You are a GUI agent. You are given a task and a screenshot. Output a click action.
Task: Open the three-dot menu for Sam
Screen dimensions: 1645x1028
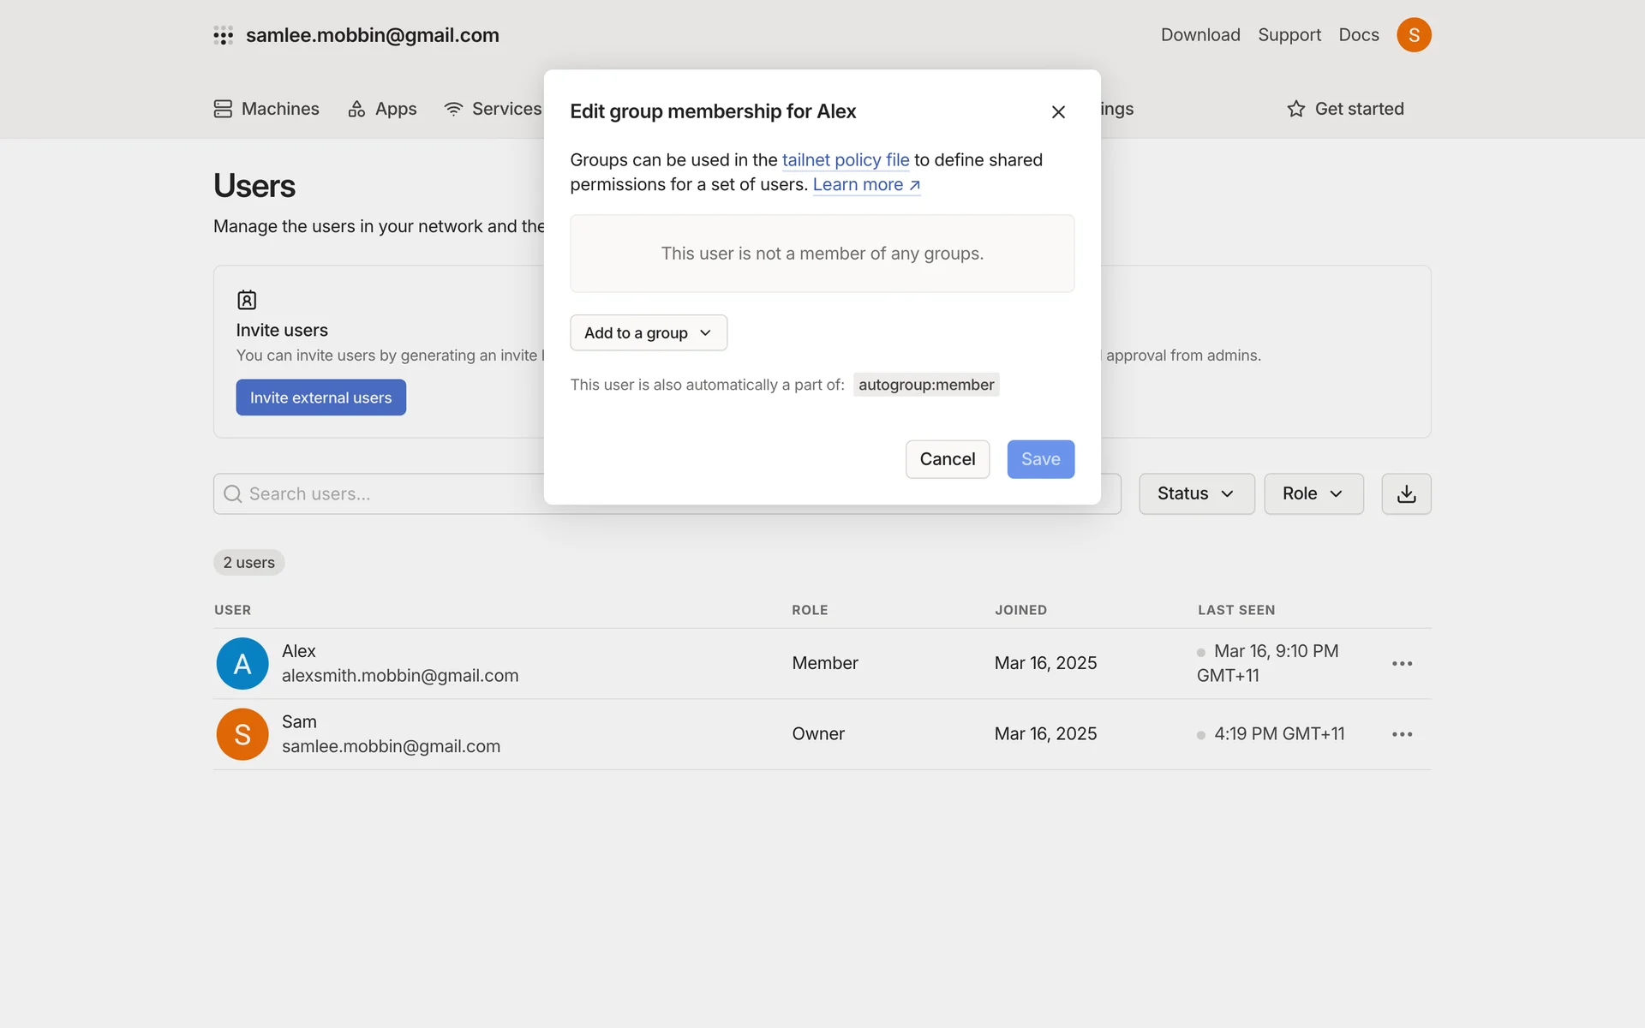point(1402,734)
